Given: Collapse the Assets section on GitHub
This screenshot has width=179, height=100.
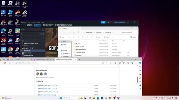Looking at the screenshot, I should (39, 81).
